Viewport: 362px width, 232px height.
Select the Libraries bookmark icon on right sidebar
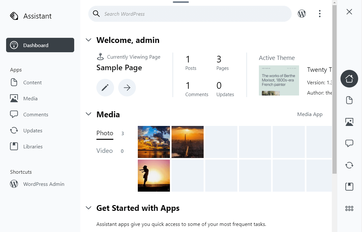349,186
